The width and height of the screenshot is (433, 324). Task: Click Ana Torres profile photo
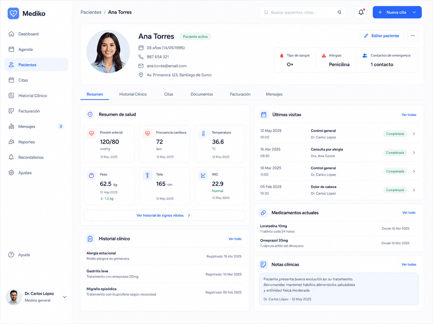(108, 52)
